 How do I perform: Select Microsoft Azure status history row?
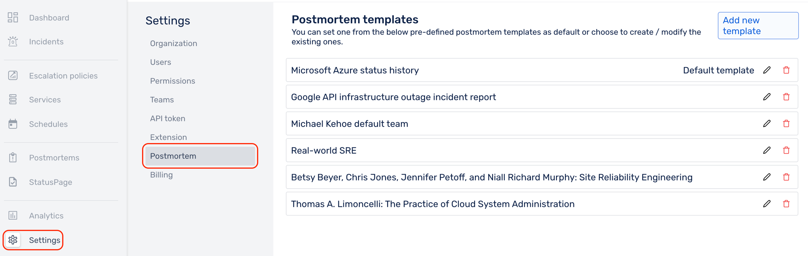click(542, 70)
